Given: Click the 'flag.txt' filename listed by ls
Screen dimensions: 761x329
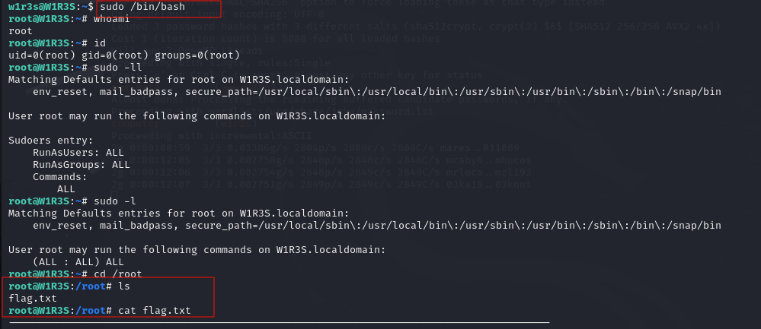Looking at the screenshot, I should [x=33, y=298].
